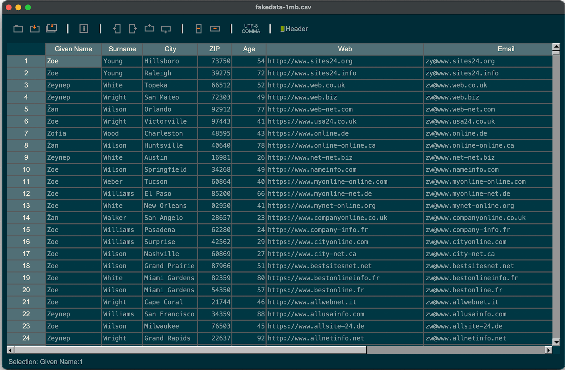Click email cell 'zw@www.online.de'

tap(488, 133)
